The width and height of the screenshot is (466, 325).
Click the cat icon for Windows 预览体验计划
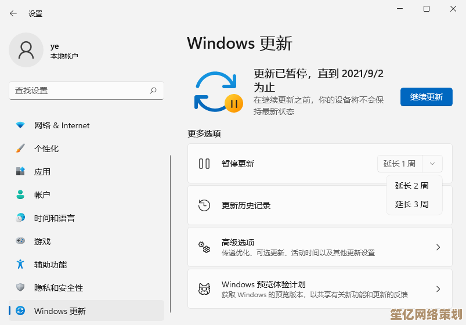coord(204,288)
